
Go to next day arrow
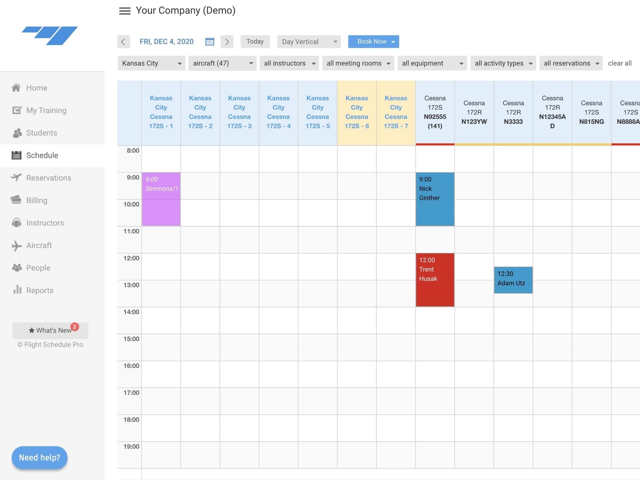click(x=227, y=42)
